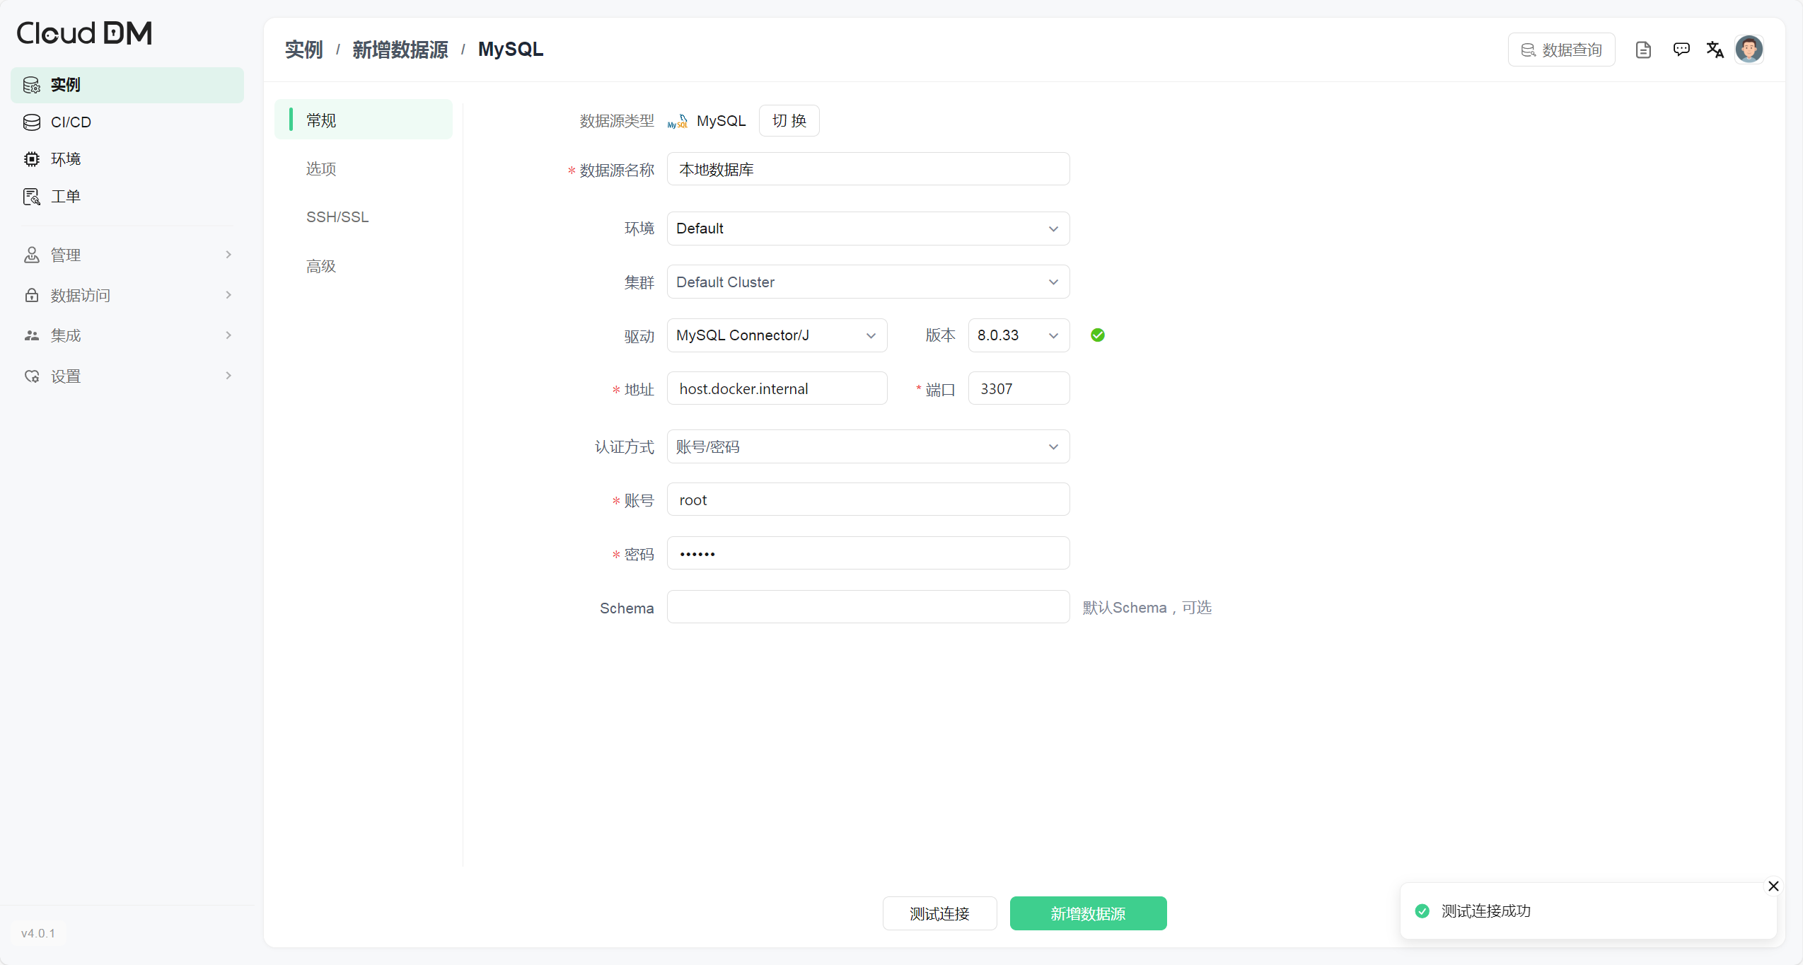Open the 认证方式 dropdown
The image size is (1803, 965).
[868, 447]
